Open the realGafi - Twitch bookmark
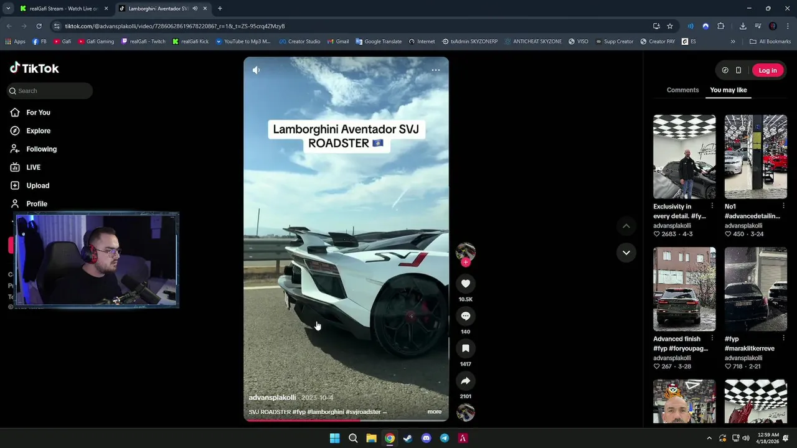Viewport: 797px width, 448px height. [x=143, y=42]
